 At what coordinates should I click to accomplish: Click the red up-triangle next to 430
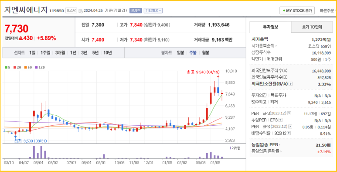click(20, 38)
